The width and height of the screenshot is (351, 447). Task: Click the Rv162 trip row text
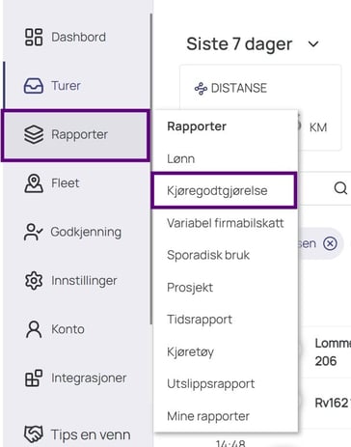pyautogui.click(x=333, y=403)
